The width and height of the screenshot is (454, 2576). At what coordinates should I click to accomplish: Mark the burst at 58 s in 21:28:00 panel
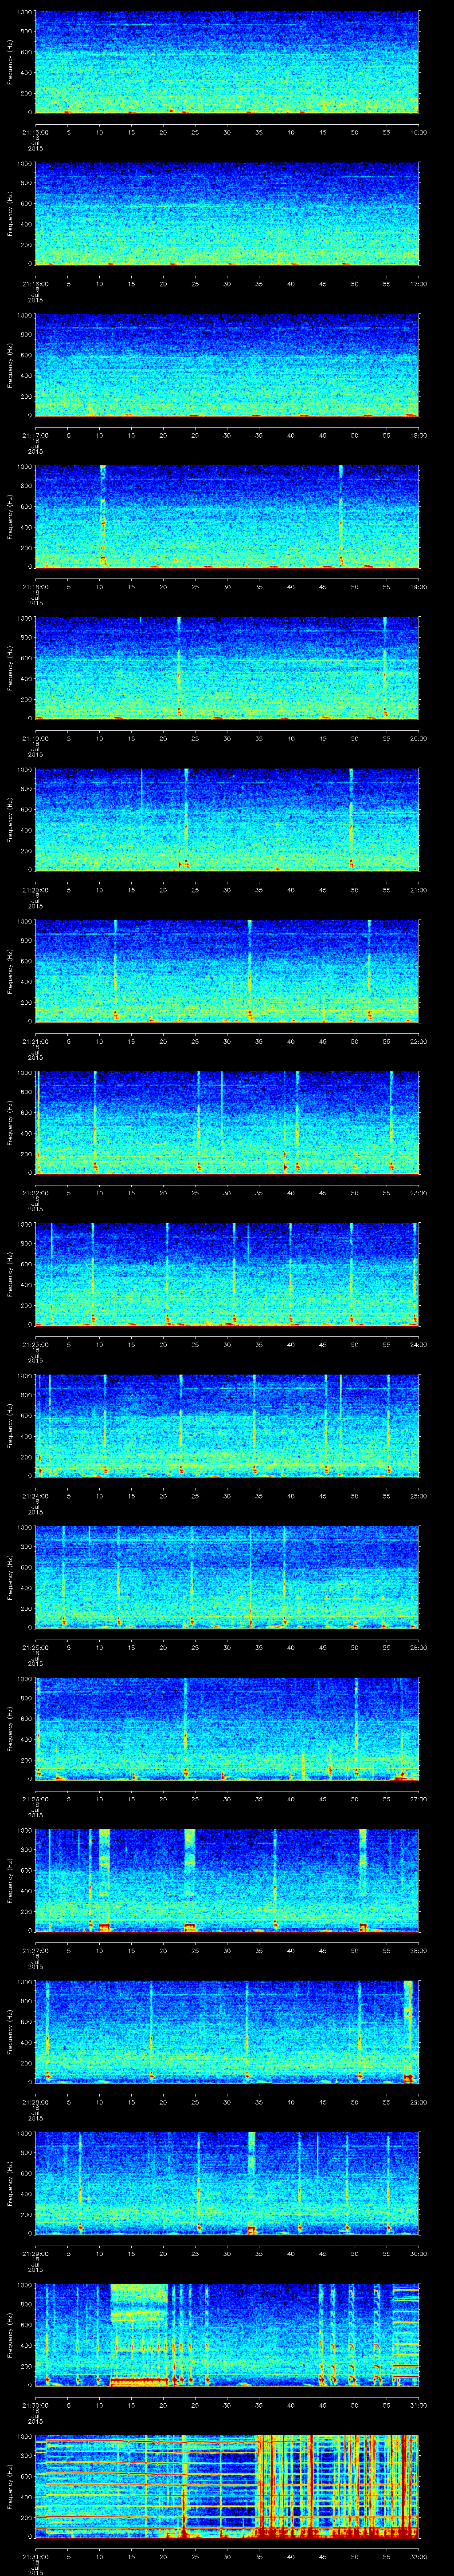click(407, 2033)
